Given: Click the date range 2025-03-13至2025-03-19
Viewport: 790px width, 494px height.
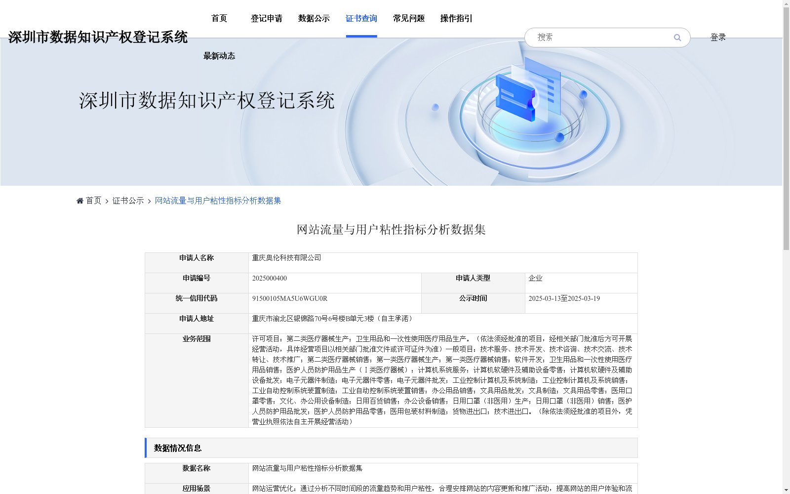Looking at the screenshot, I should [564, 298].
